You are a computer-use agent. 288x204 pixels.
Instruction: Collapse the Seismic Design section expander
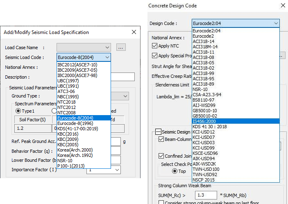click(x=158, y=132)
